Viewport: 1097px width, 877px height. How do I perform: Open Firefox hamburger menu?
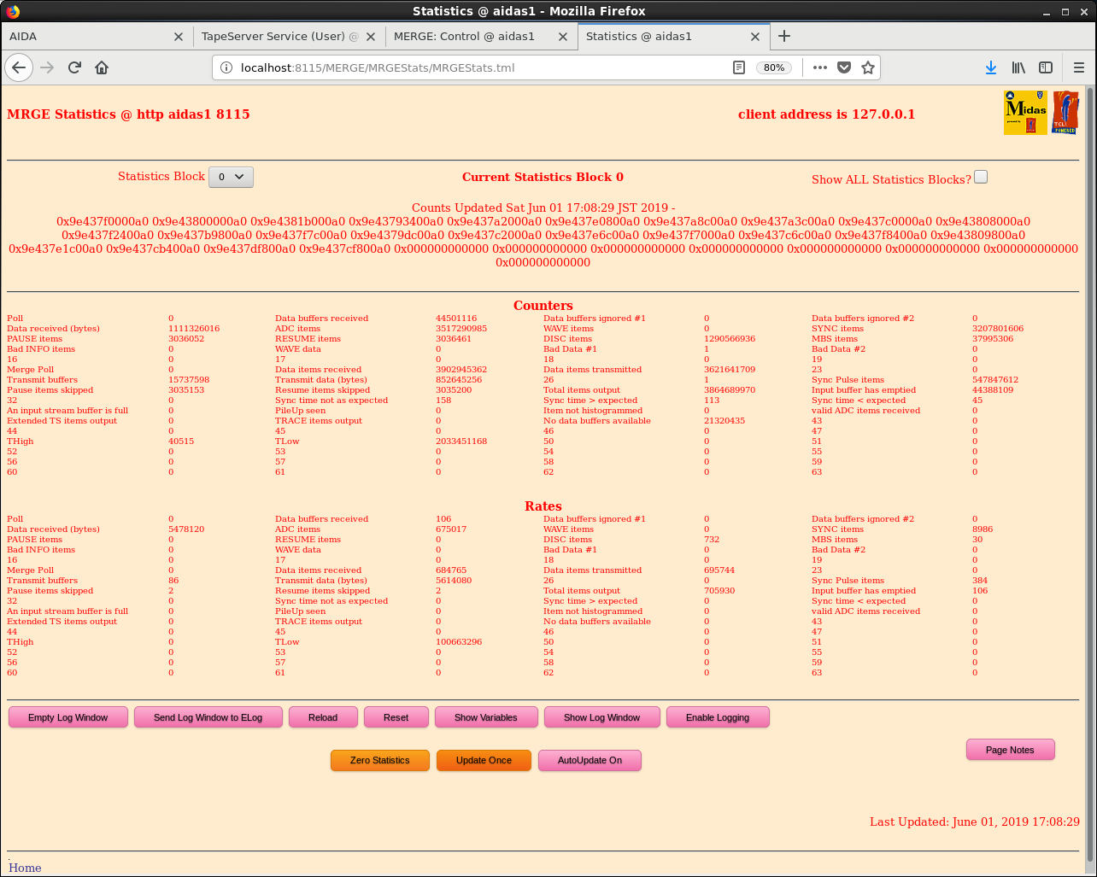[x=1078, y=67]
